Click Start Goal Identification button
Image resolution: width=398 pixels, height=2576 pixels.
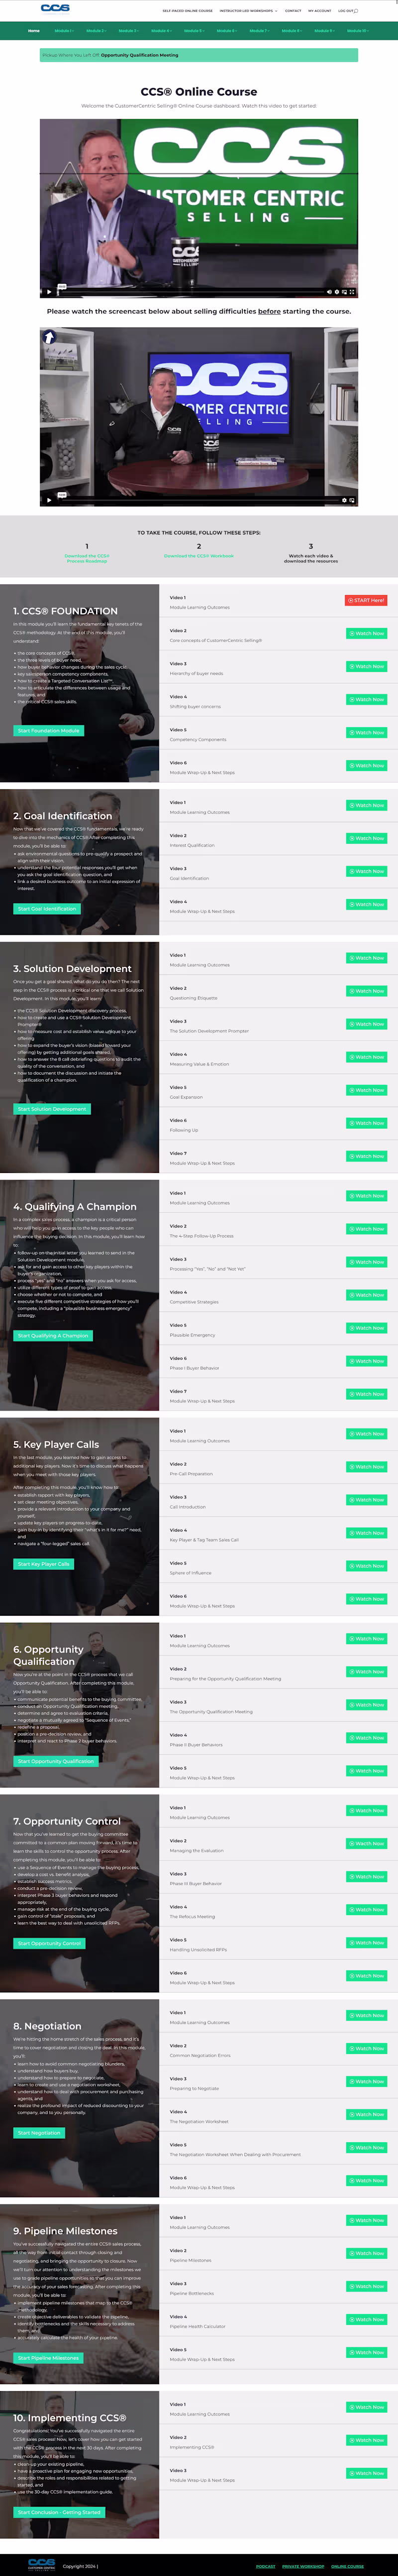(x=47, y=909)
